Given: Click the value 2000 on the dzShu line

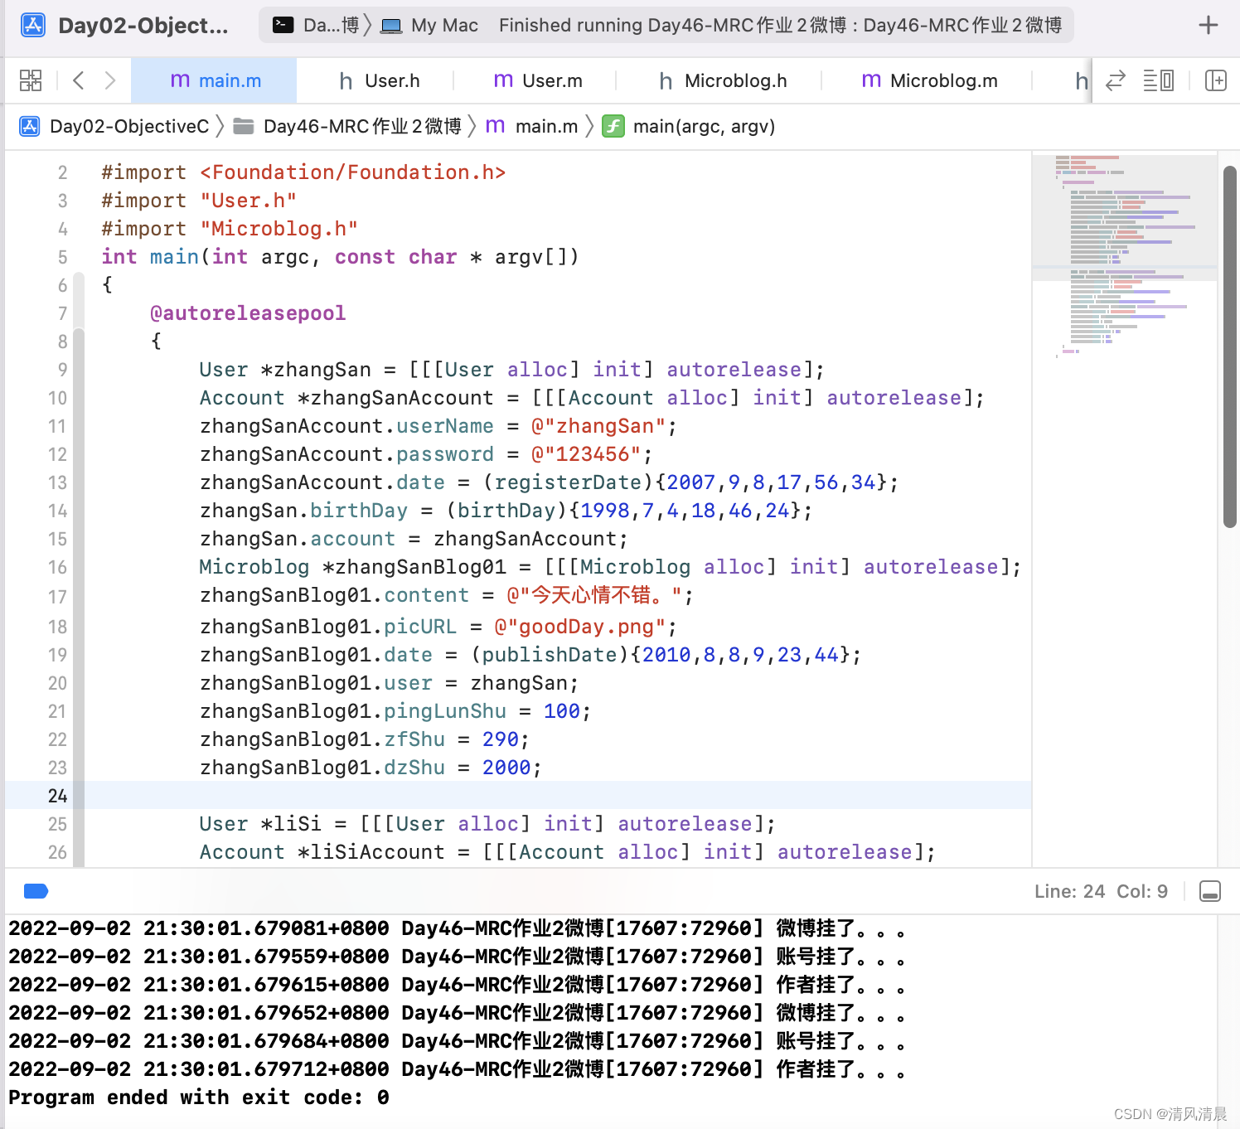Looking at the screenshot, I should tap(506, 768).
